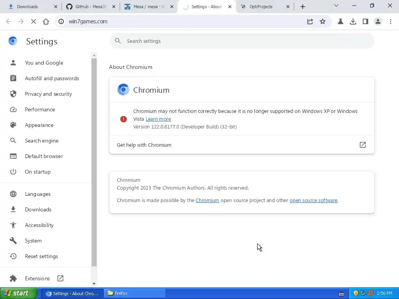This screenshot has height=299, width=399.
Task: Open the downloads toolbar icon
Action: [353, 22]
